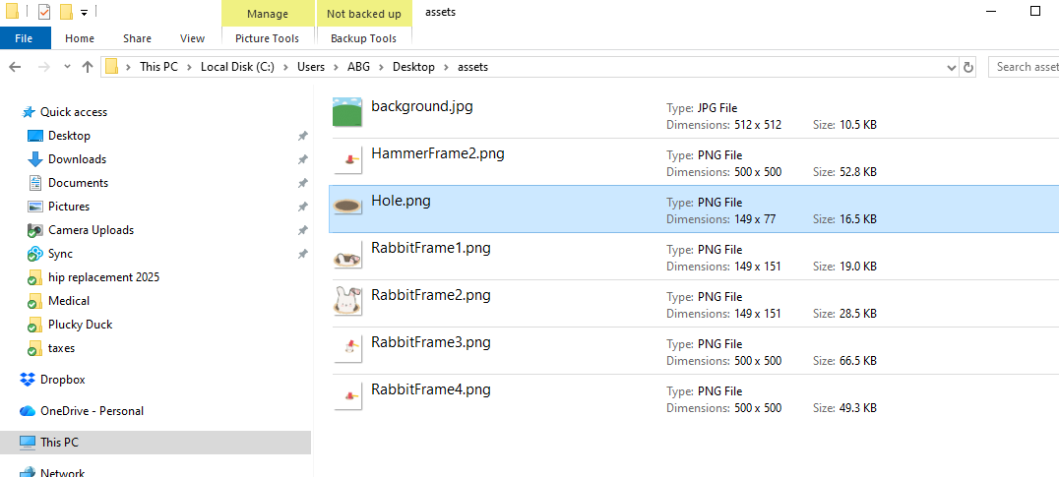Open the File menu tab
Image resolution: width=1059 pixels, height=477 pixels.
(x=24, y=38)
